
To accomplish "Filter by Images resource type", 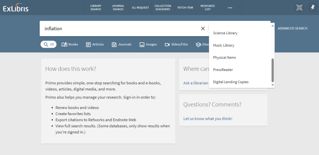I will pos(148,45).
